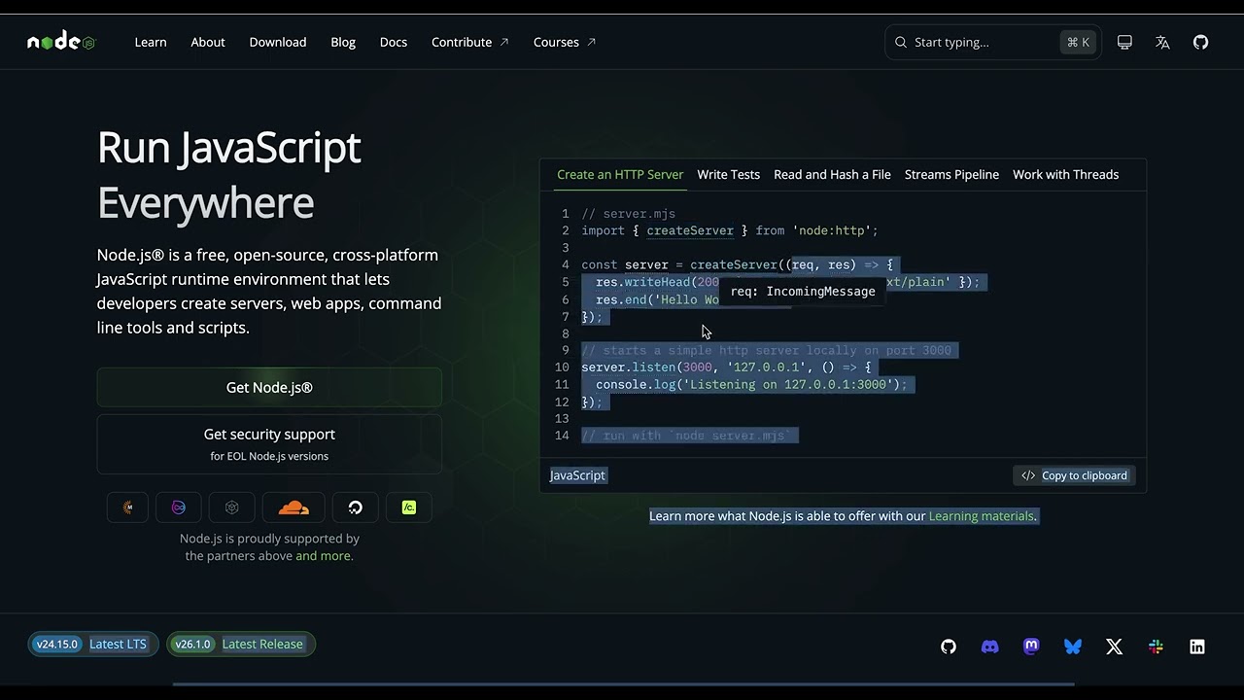Click the Node.js logo in the header
The height and width of the screenshot is (700, 1244).
[61, 42]
